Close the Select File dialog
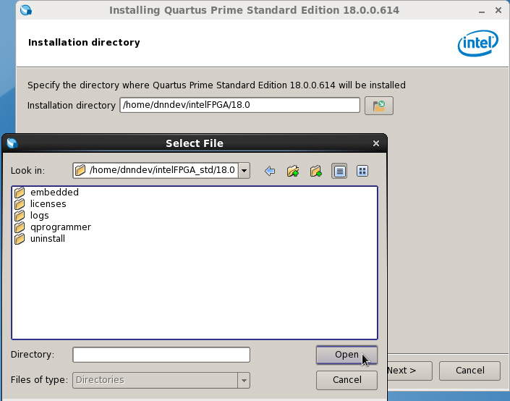This screenshot has width=510, height=401. pos(376,143)
